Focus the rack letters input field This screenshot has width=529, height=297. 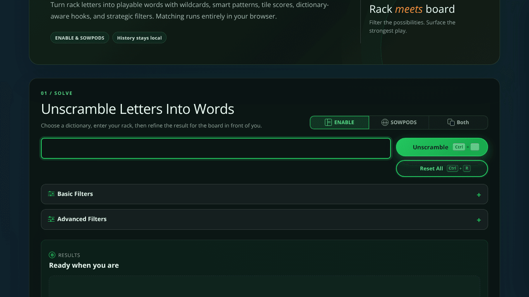pyautogui.click(x=216, y=148)
